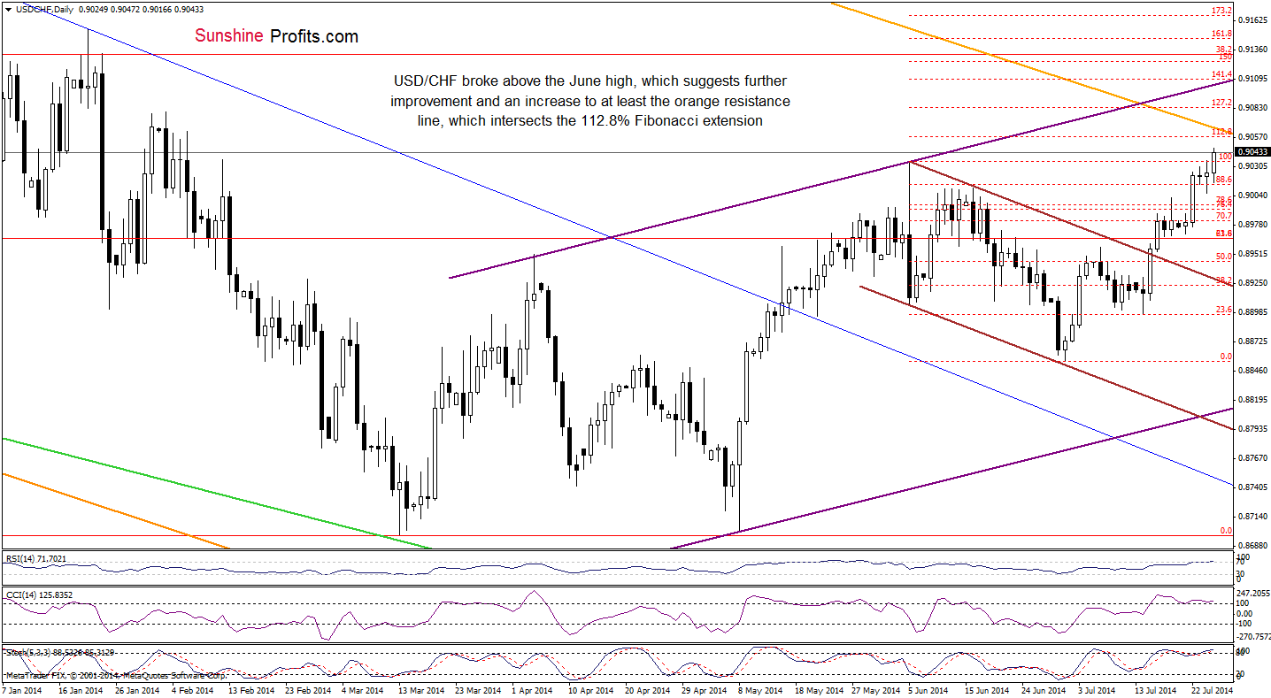Click the 0.87410 price axis label
This screenshot has width=1271, height=698.
(1253, 487)
